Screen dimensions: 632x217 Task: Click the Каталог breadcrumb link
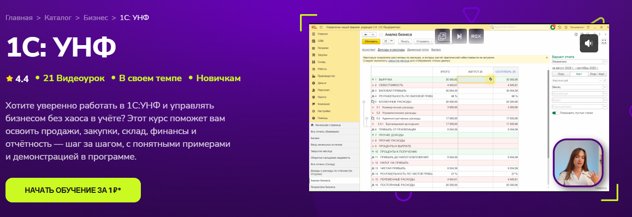[x=58, y=18]
